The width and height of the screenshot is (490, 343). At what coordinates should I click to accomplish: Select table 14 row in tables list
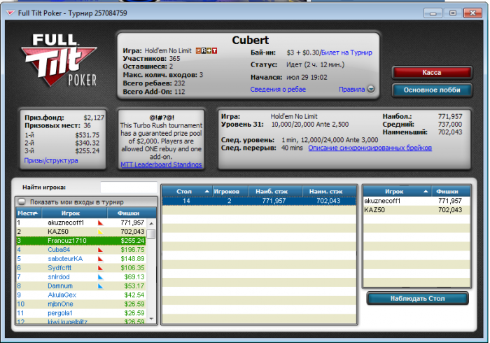click(259, 201)
